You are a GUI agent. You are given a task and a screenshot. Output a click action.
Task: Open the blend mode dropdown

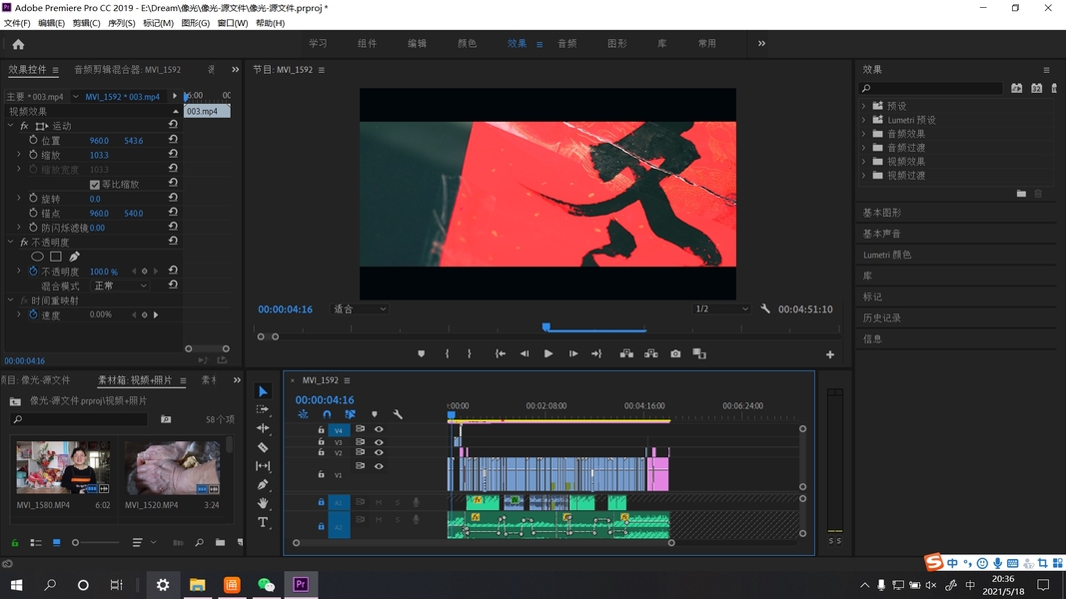pos(120,286)
